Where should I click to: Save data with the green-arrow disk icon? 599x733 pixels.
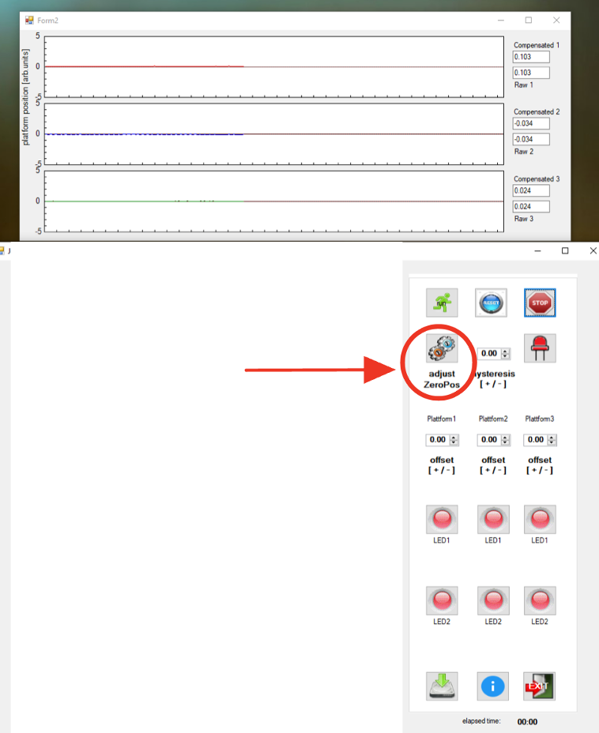443,686
